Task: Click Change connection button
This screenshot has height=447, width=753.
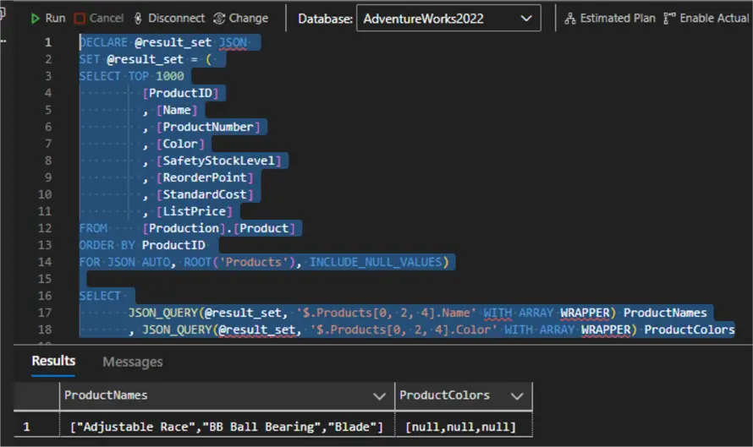Action: pos(240,19)
